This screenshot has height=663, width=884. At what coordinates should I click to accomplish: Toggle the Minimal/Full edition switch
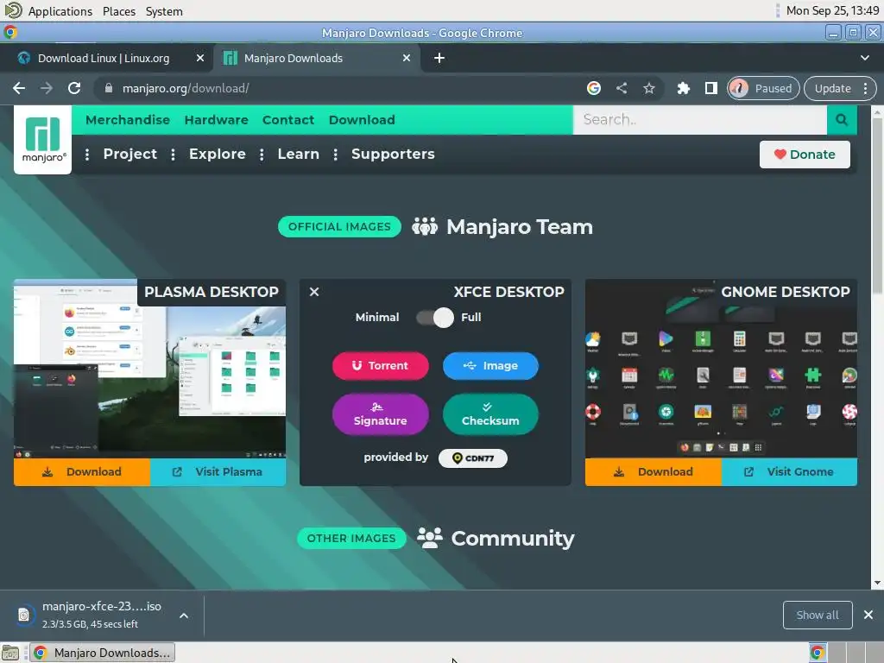pos(435,318)
